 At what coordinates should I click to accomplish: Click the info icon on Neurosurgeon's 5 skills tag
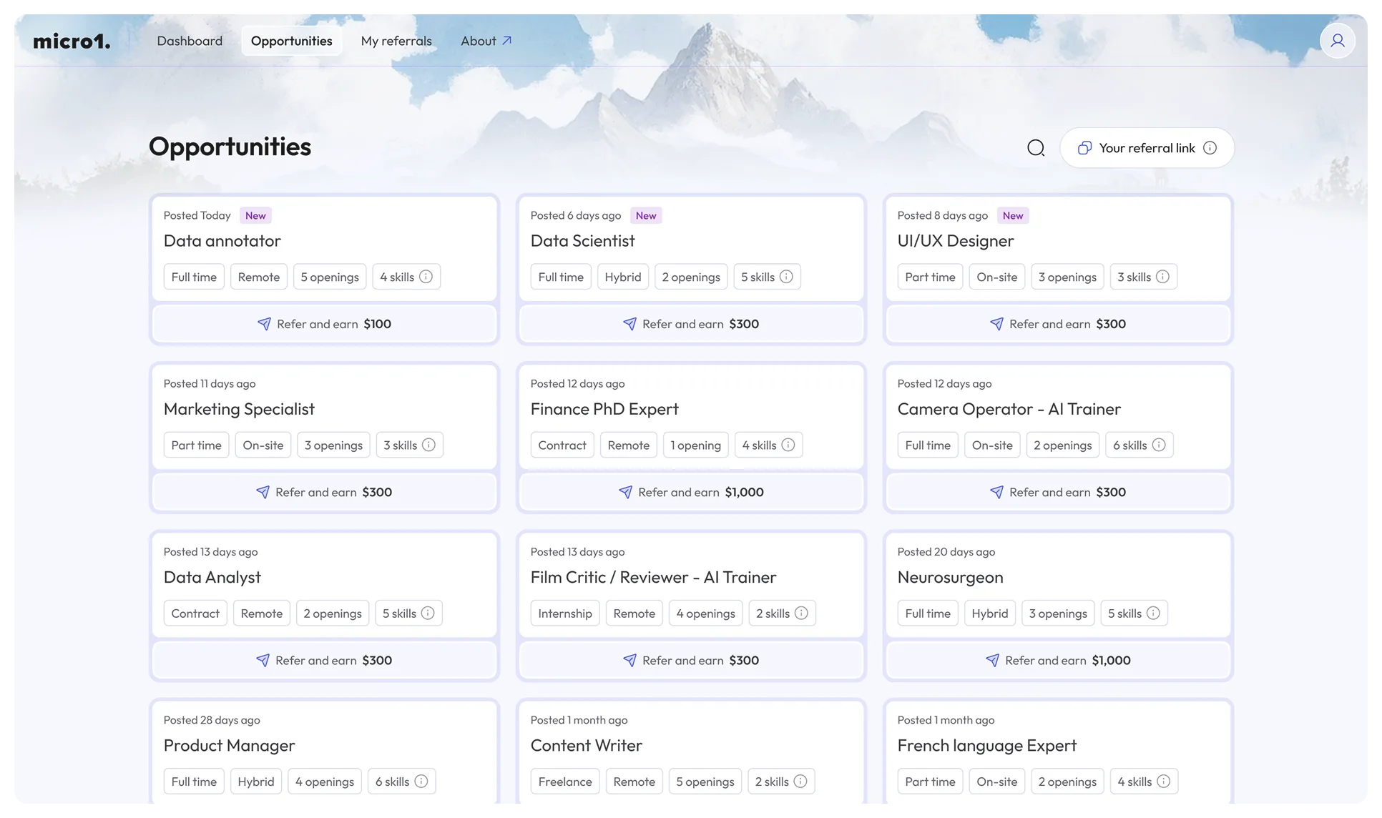click(x=1153, y=613)
